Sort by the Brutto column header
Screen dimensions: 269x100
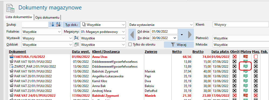198,51
